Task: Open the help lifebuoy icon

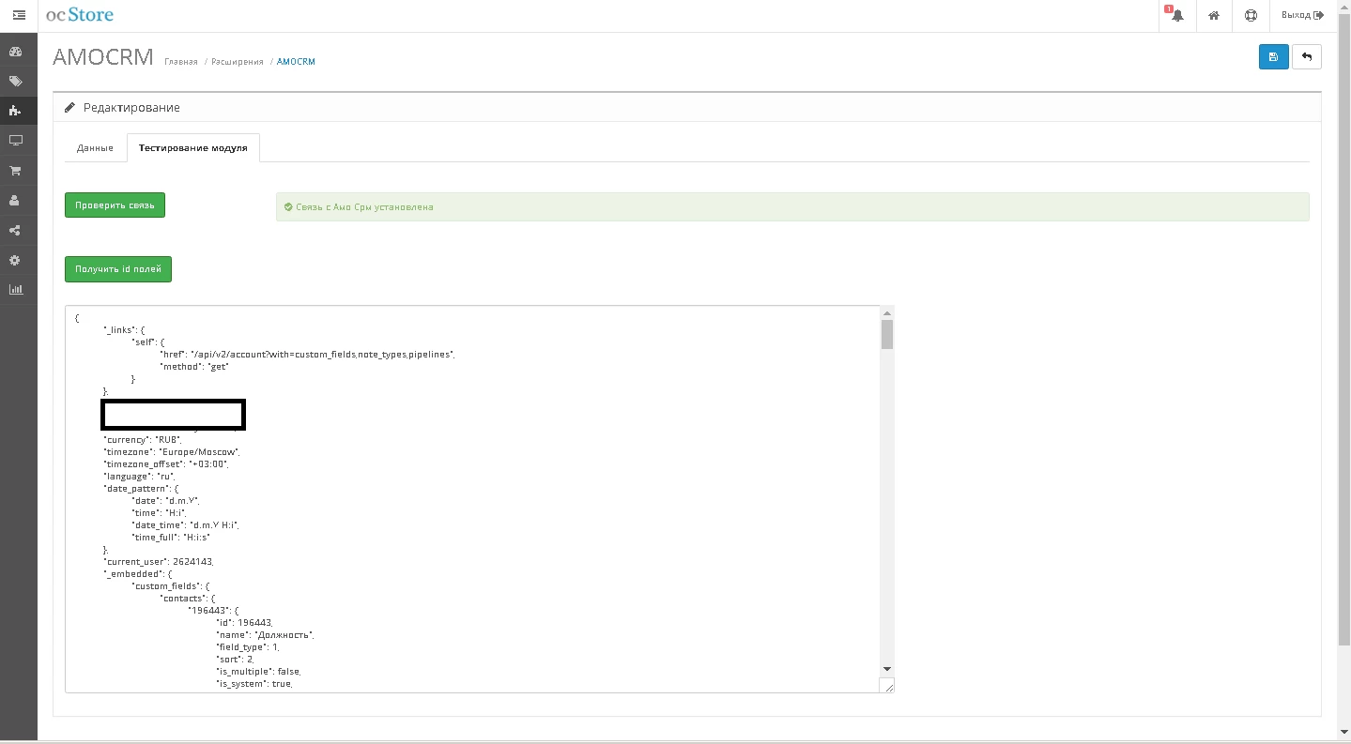Action: point(1251,15)
